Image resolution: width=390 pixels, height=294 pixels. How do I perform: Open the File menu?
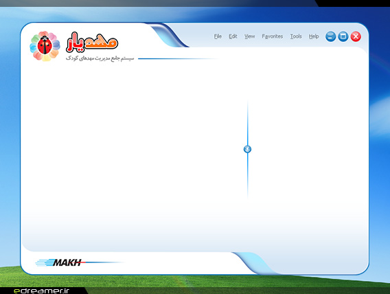tap(218, 36)
